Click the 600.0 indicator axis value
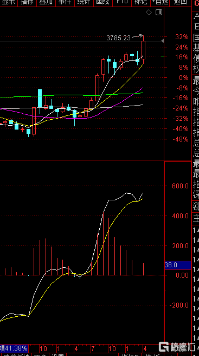 point(180,186)
